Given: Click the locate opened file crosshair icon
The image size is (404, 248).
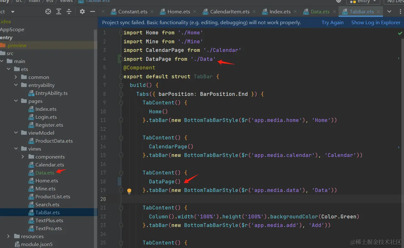Looking at the screenshot, I should tap(48, 11).
